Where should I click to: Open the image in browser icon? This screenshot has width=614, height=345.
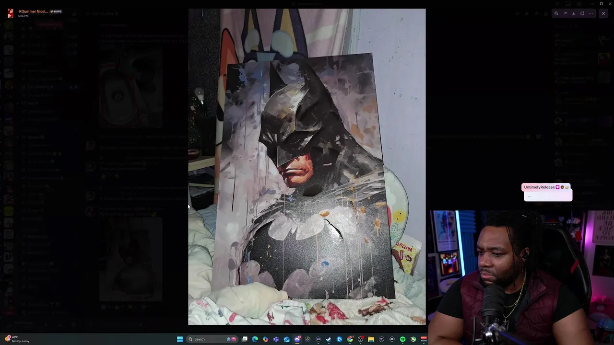pos(582,13)
